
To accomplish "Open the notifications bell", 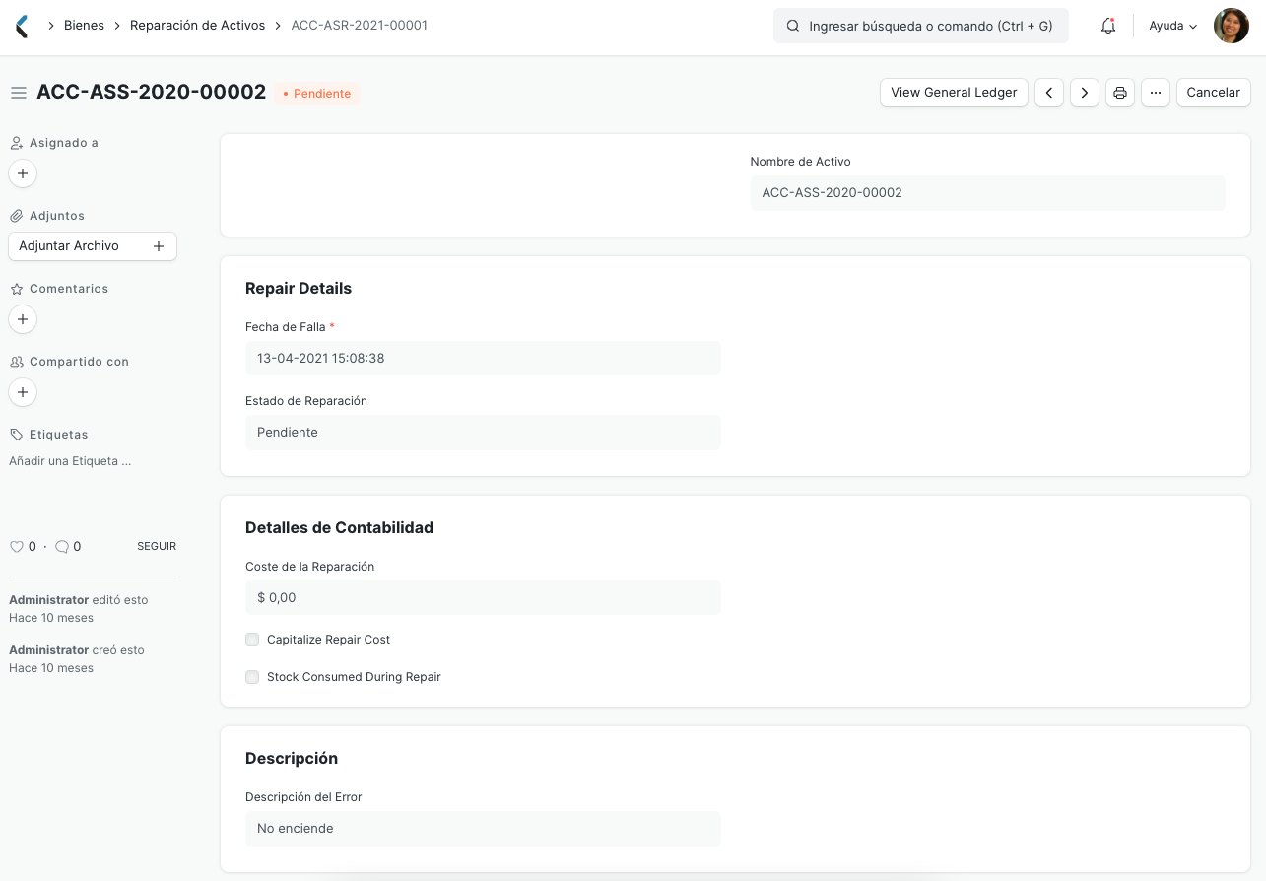I will click(x=1108, y=26).
